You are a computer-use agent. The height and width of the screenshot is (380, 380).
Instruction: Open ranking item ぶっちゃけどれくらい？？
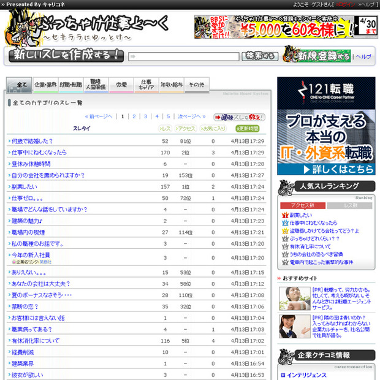pyautogui.click(x=314, y=238)
